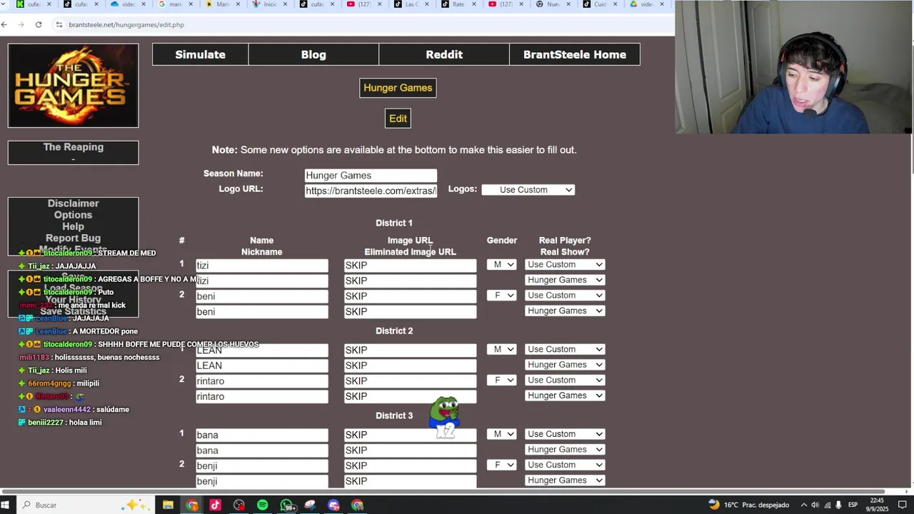Click the recording app taskbar icon
This screenshot has width=914, height=514.
(238, 505)
